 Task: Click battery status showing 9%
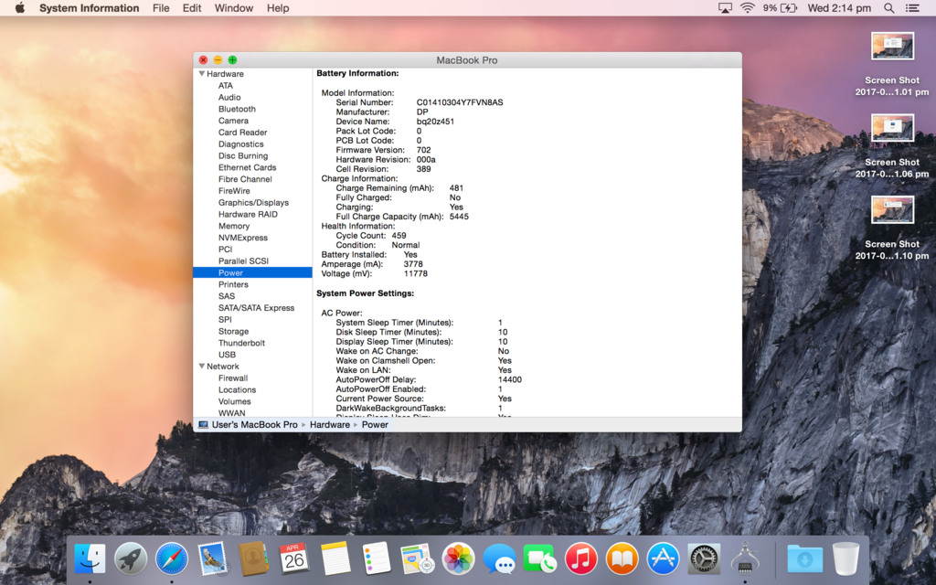tap(780, 7)
